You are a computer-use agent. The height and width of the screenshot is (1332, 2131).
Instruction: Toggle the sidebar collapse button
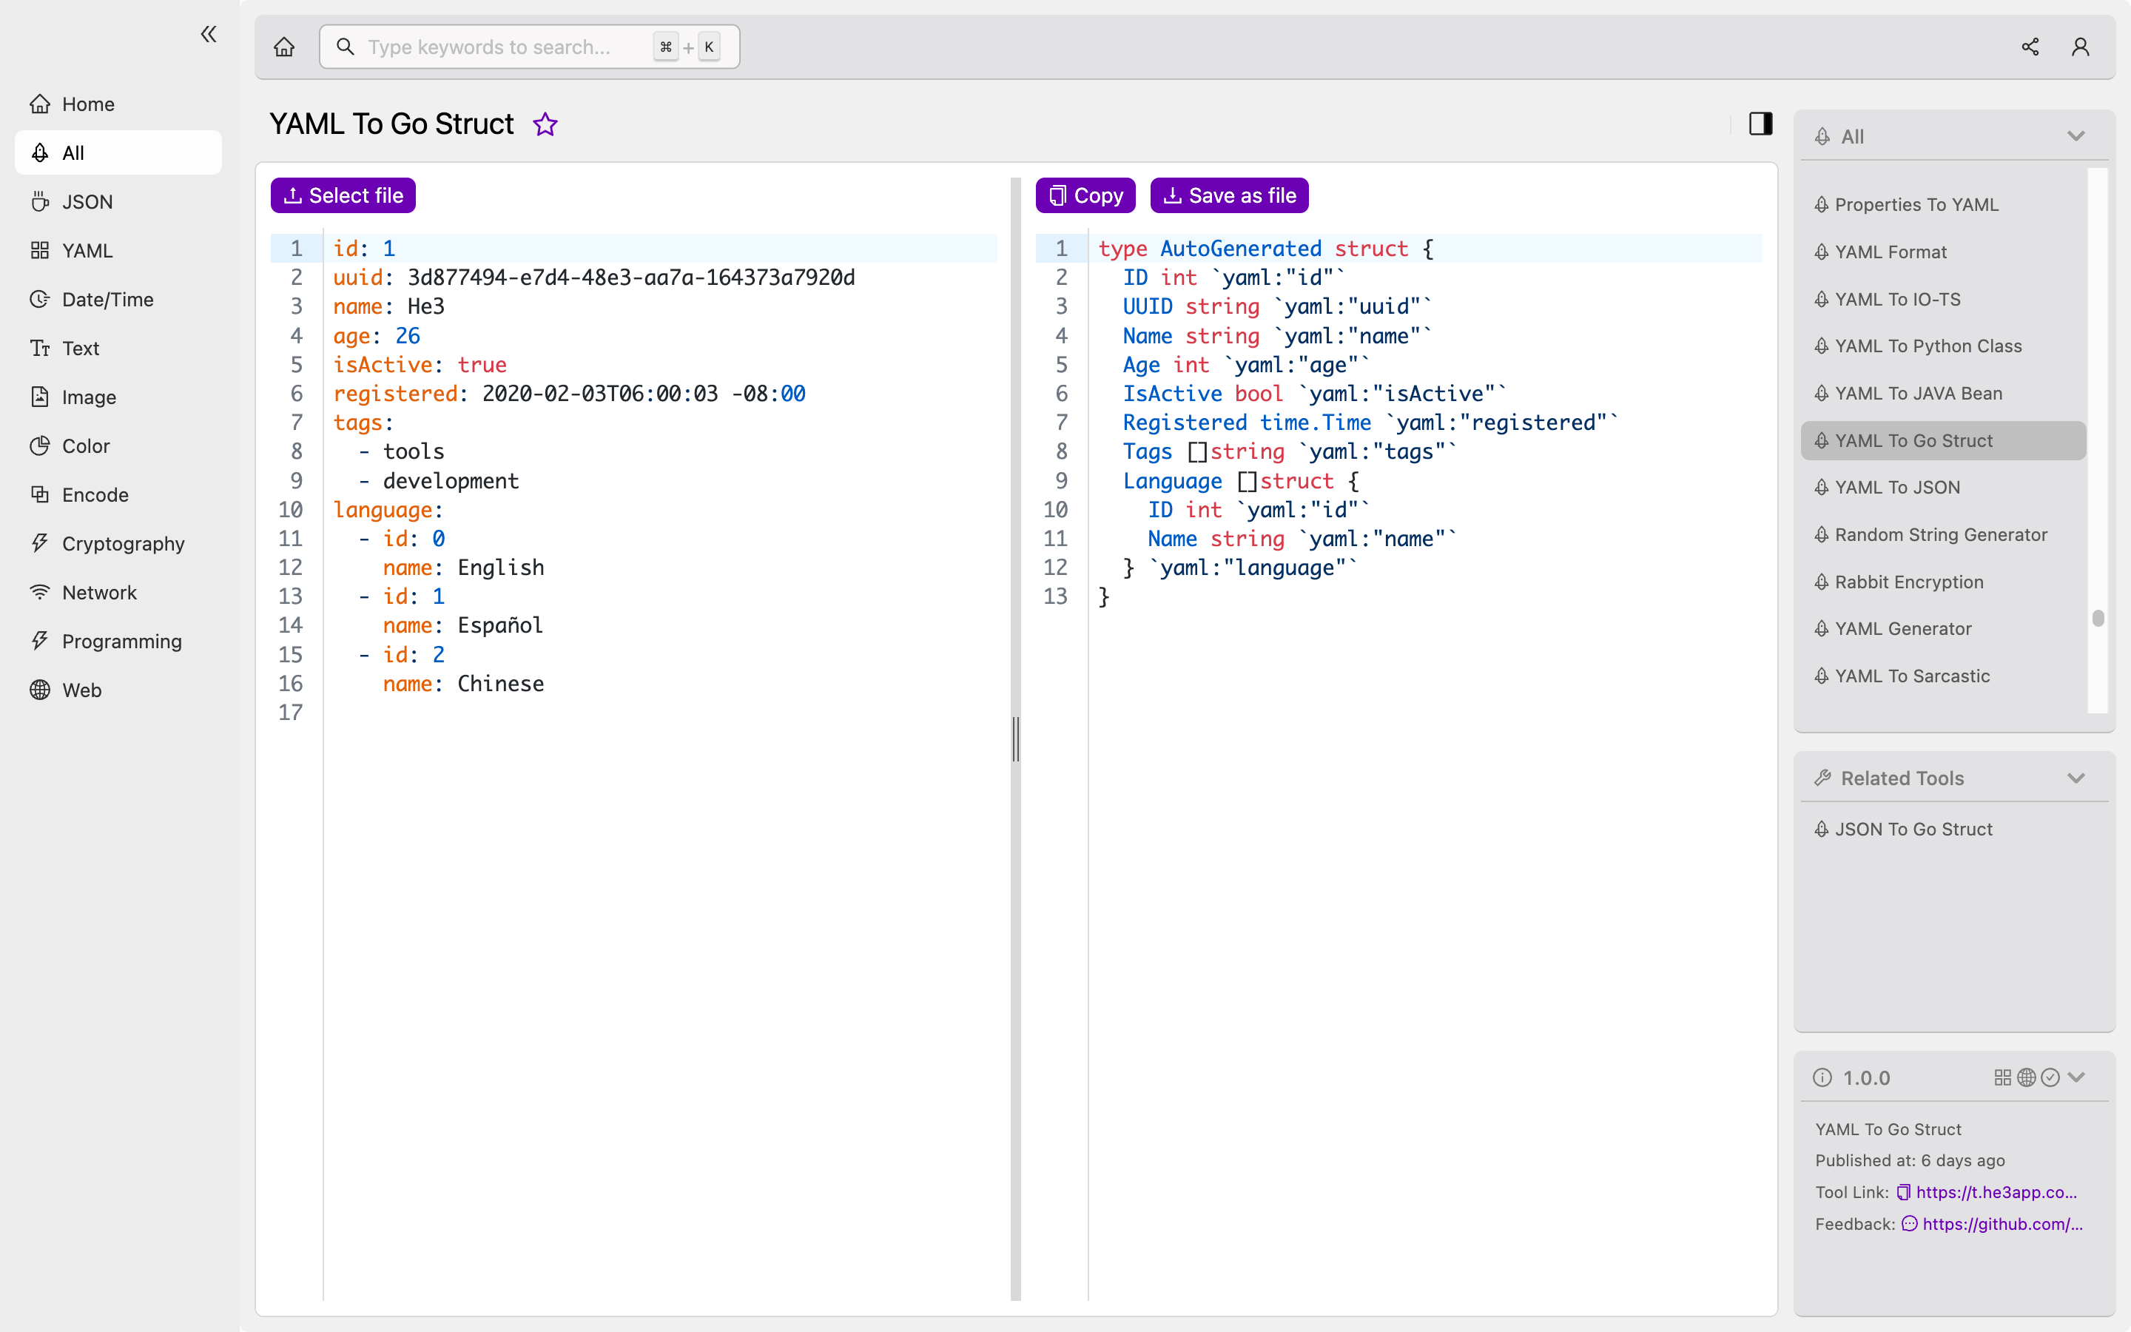(x=209, y=34)
